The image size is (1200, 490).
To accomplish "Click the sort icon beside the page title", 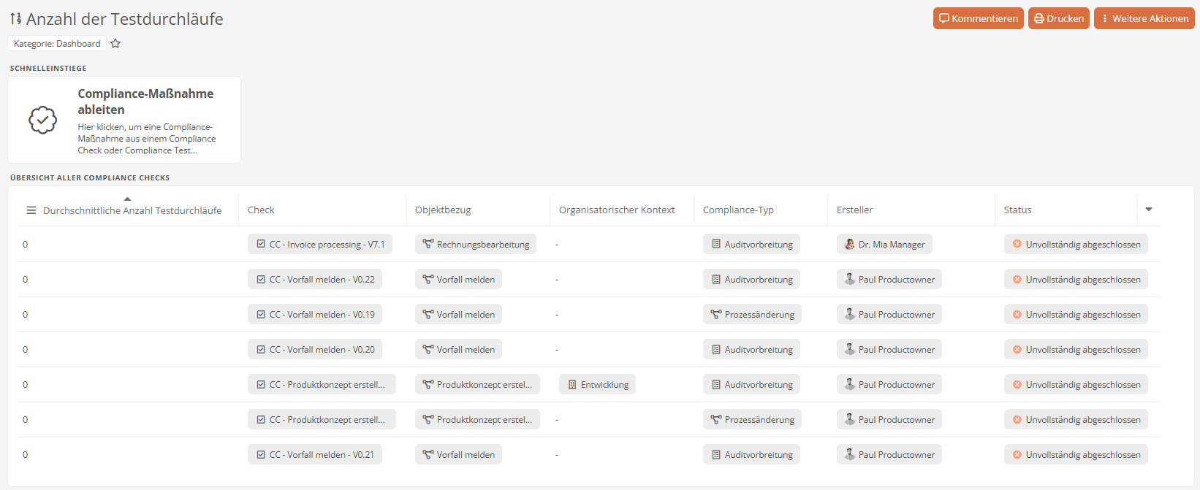I will click(x=16, y=19).
